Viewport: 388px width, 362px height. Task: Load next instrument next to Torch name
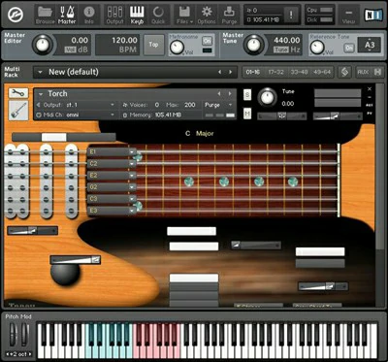(230, 93)
